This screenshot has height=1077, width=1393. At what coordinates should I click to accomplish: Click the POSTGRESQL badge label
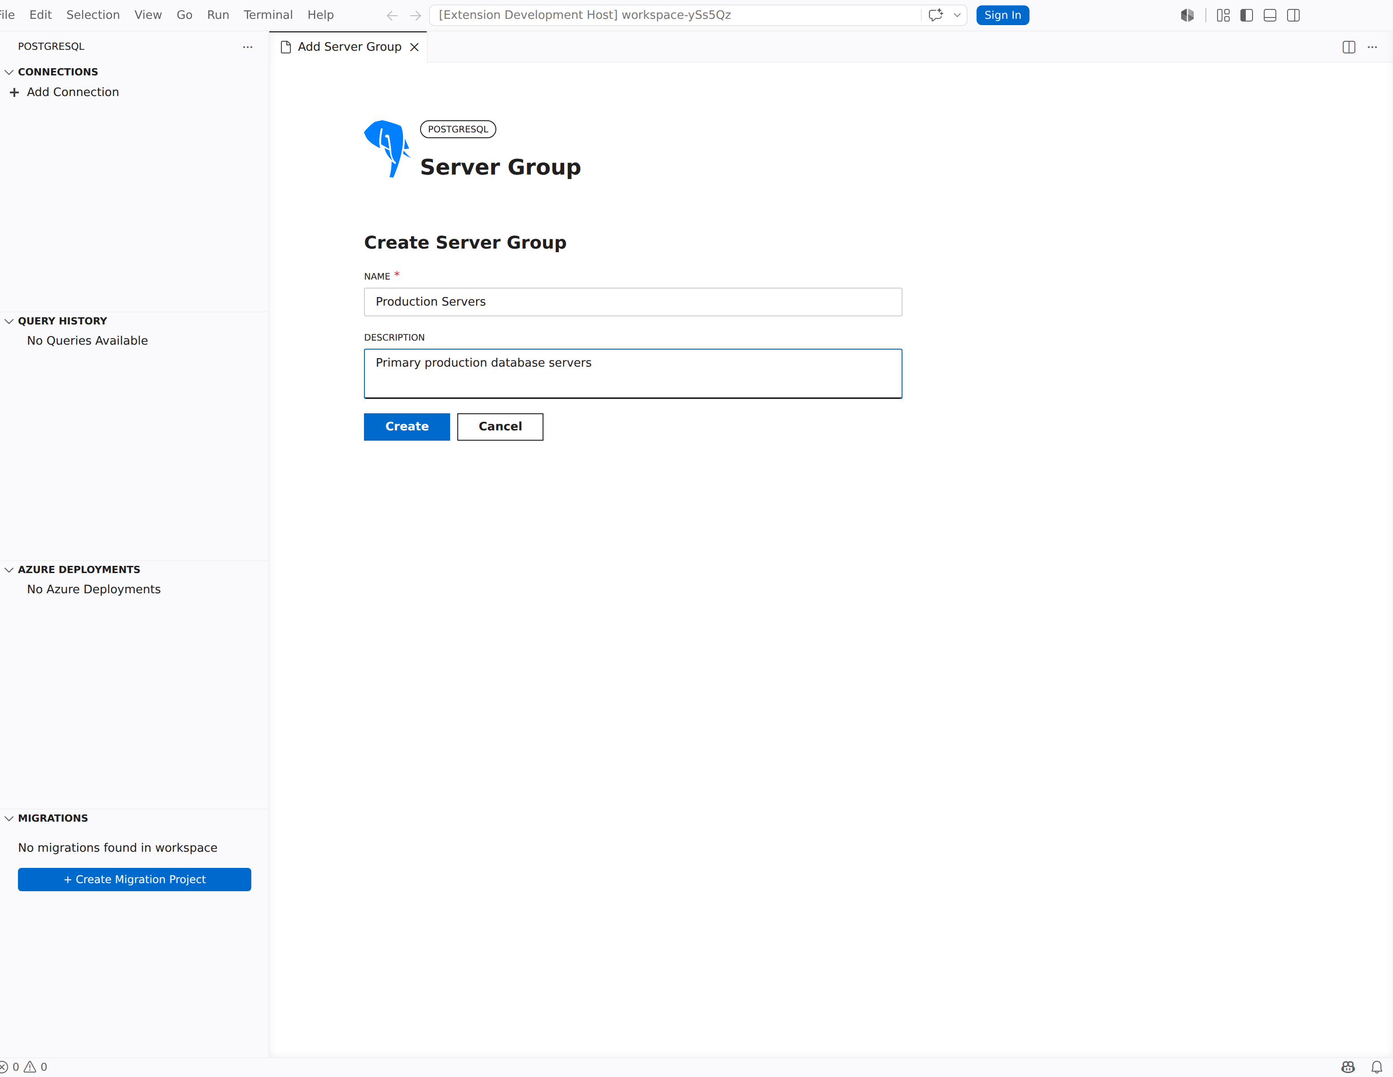458,129
